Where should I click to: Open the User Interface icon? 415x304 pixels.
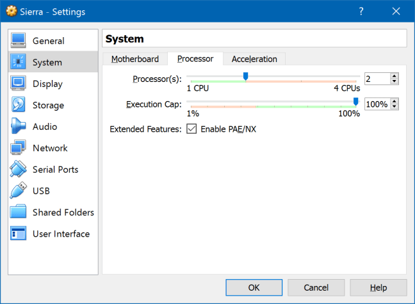point(18,234)
